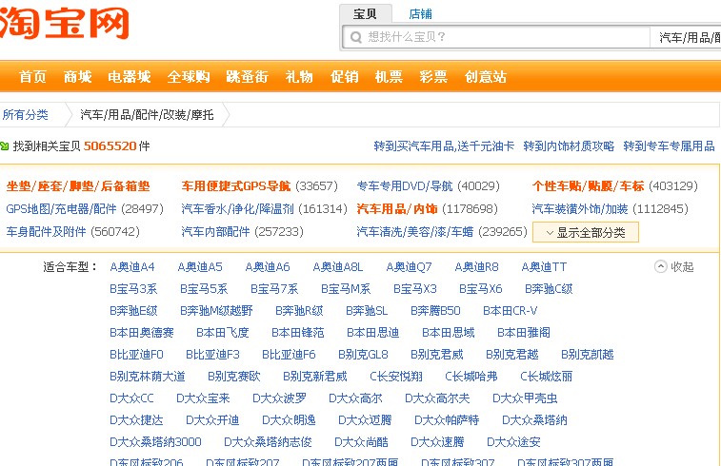Focus the 想找什么宝贝 search field
The height and width of the screenshot is (466, 721).
coord(496,37)
